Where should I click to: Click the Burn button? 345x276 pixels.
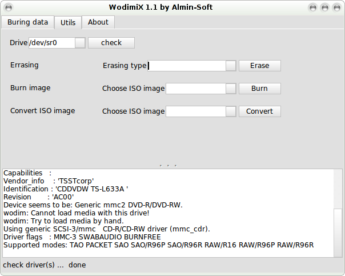[260, 89]
